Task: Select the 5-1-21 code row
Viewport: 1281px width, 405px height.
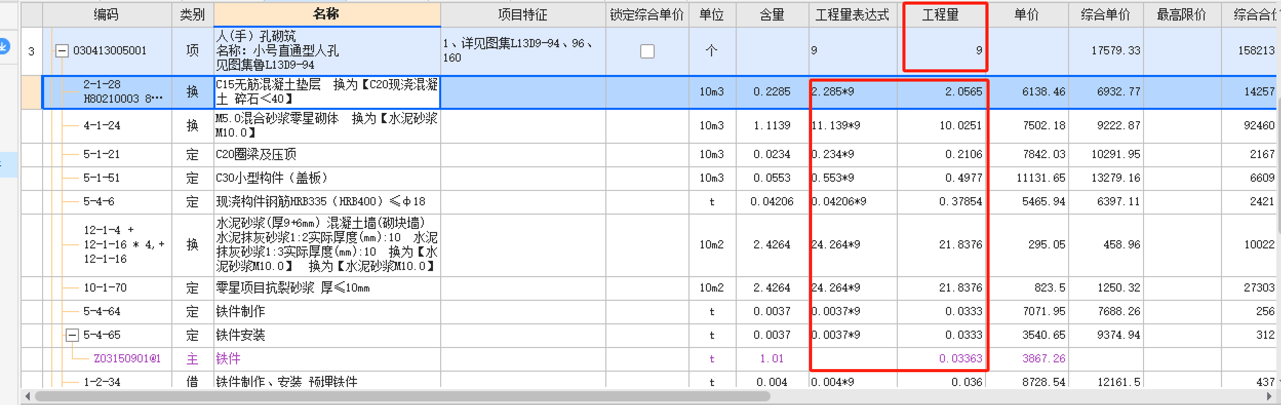Action: (x=102, y=155)
